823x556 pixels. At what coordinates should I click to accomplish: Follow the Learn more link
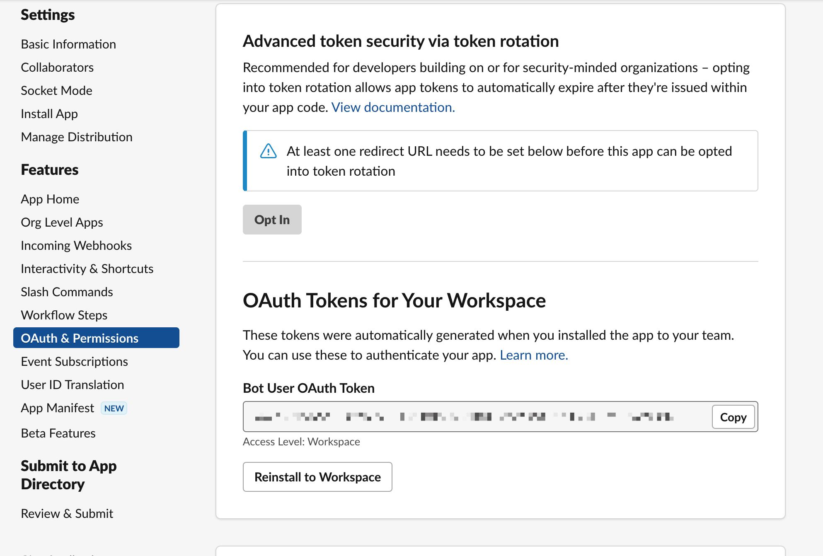(534, 355)
